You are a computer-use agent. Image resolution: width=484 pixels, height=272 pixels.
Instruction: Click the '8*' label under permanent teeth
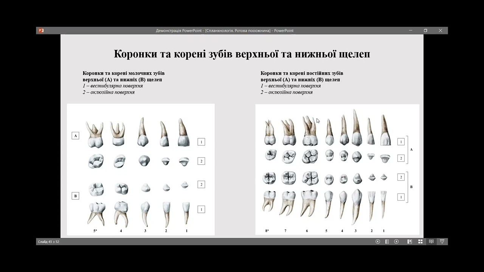[267, 230]
